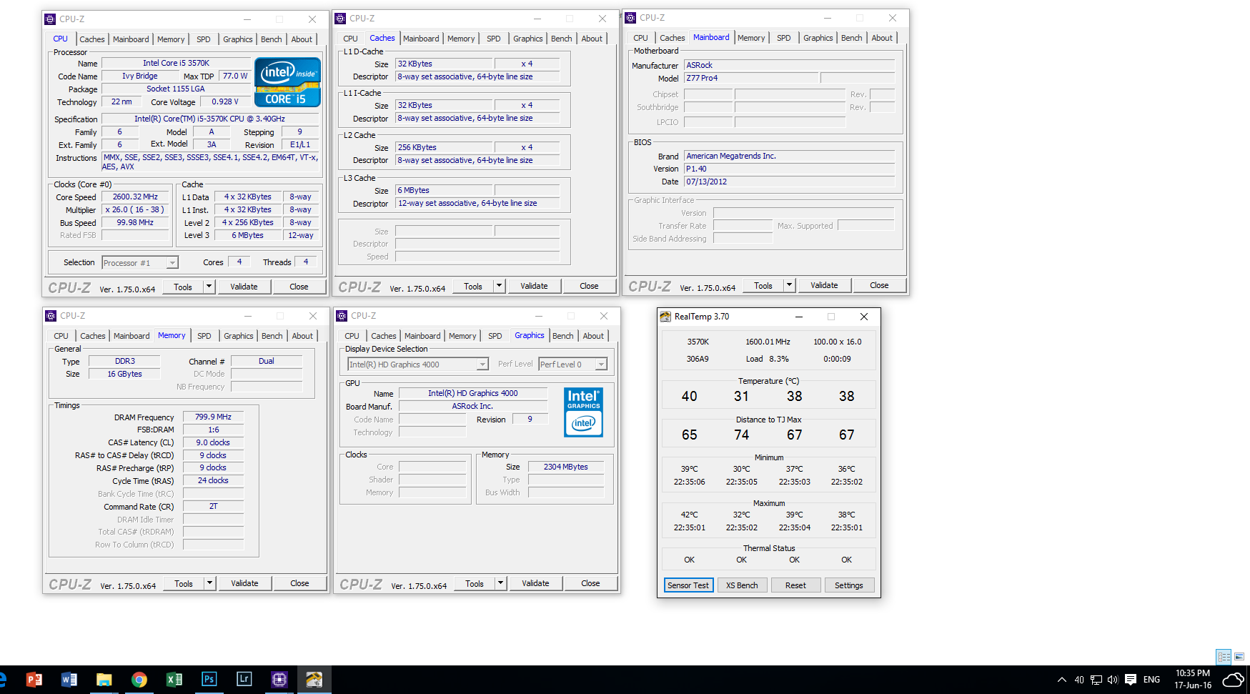Run Sensor Test in RealTemp
The height and width of the screenshot is (694, 1250).
[688, 585]
